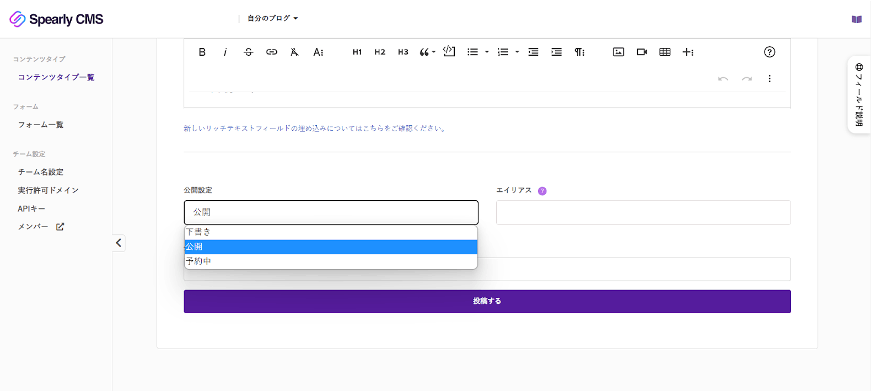Focus the エイリアス input field

tap(643, 212)
